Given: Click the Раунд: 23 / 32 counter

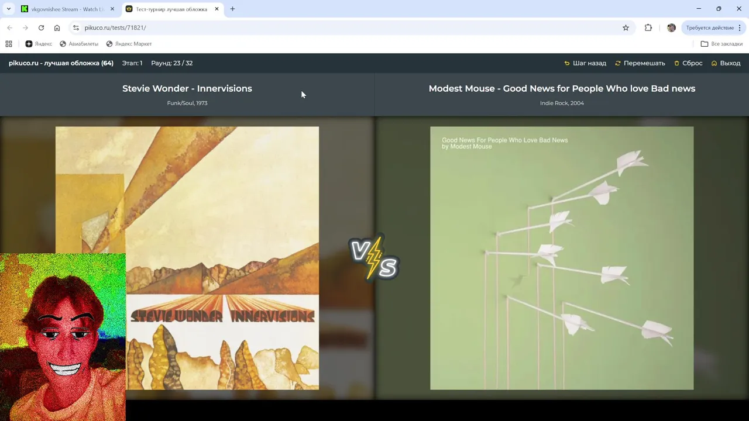Looking at the screenshot, I should pos(171,63).
